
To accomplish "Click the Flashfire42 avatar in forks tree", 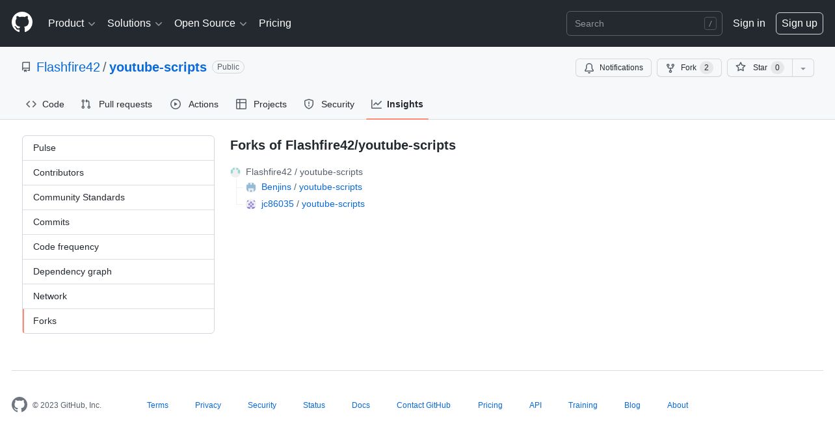I will pyautogui.click(x=235, y=172).
